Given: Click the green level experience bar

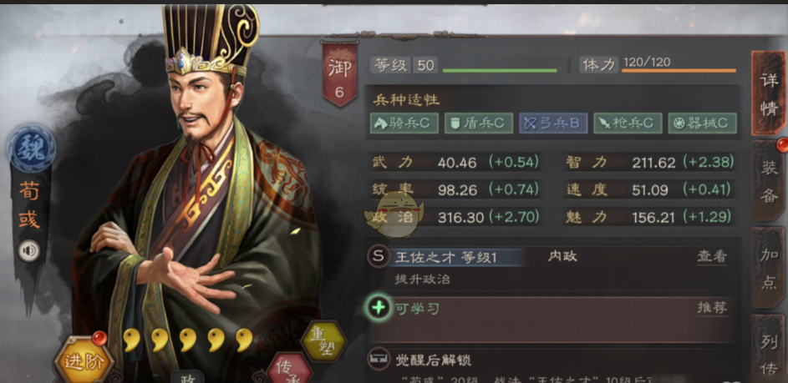Looking at the screenshot, I should pos(500,71).
